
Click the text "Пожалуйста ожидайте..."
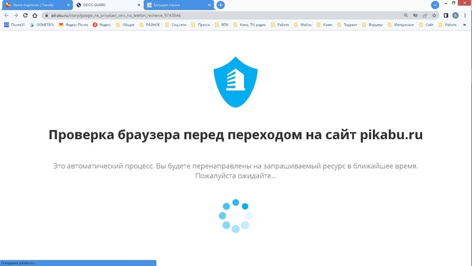pos(236,176)
